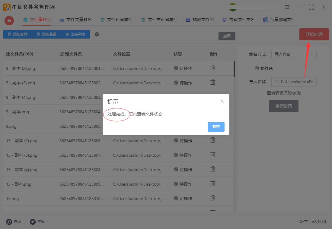The width and height of the screenshot is (332, 229).
Task: Click the red home icon
Action: tap(9, 21)
